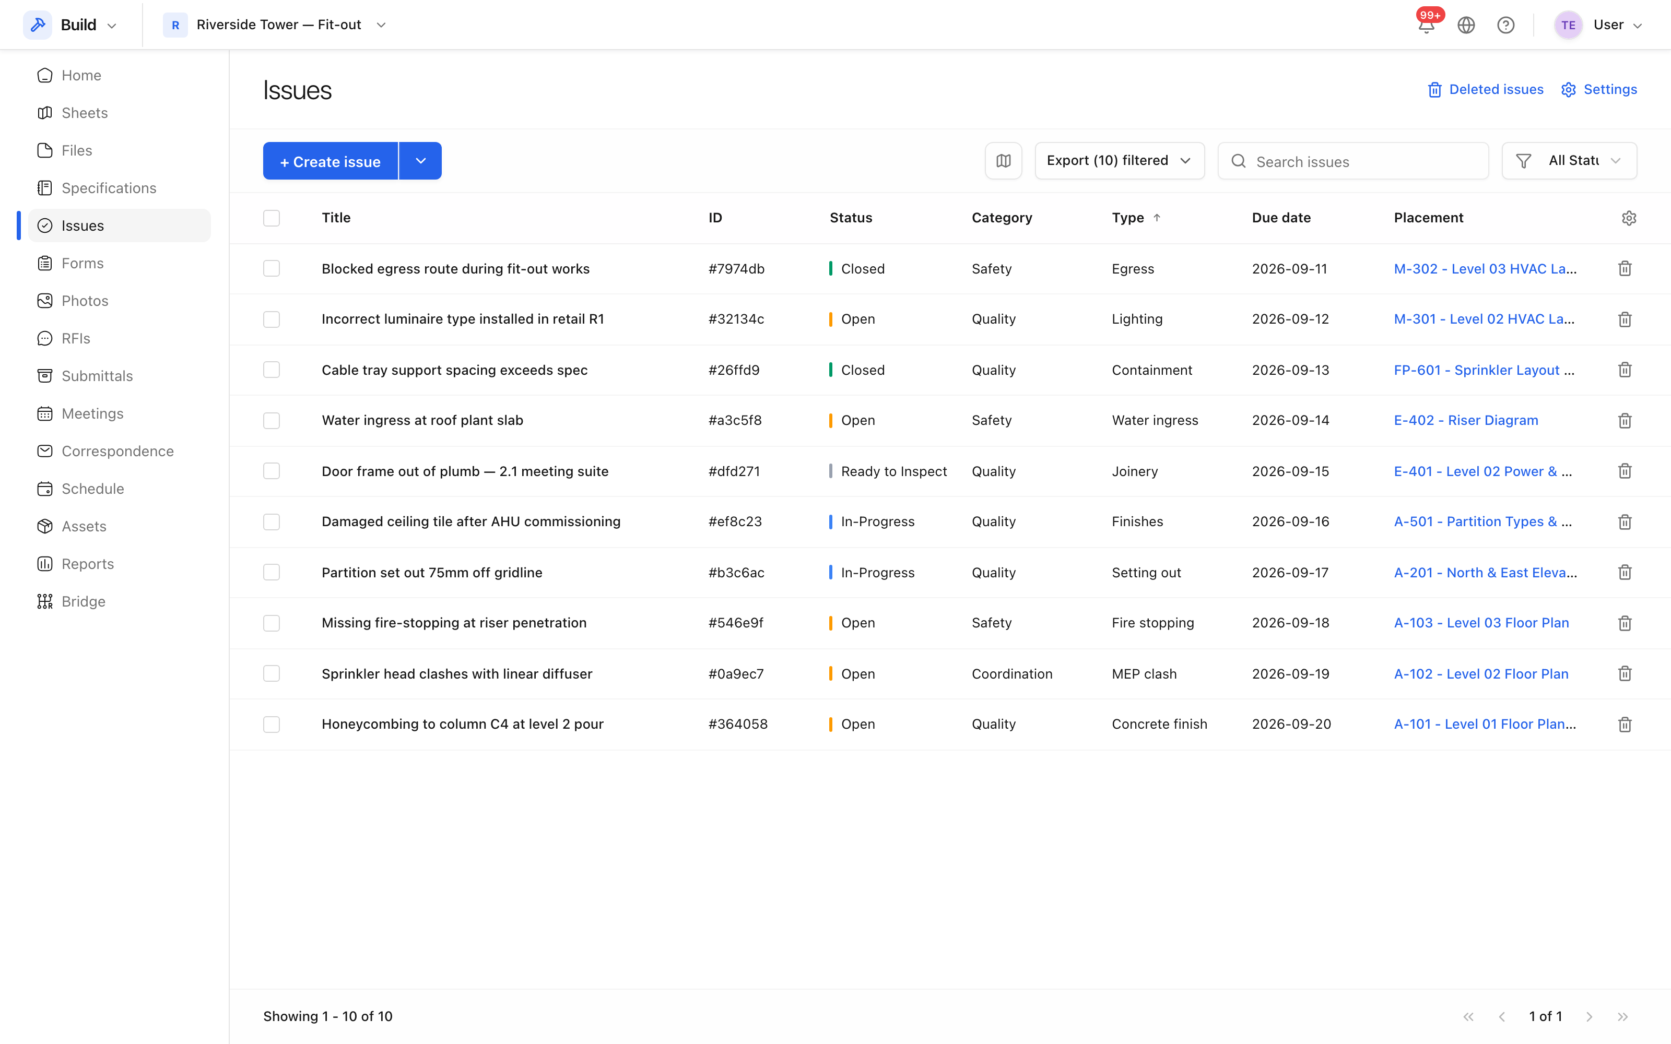
Task: Tick the Partition set out 75mm row
Action: point(272,573)
